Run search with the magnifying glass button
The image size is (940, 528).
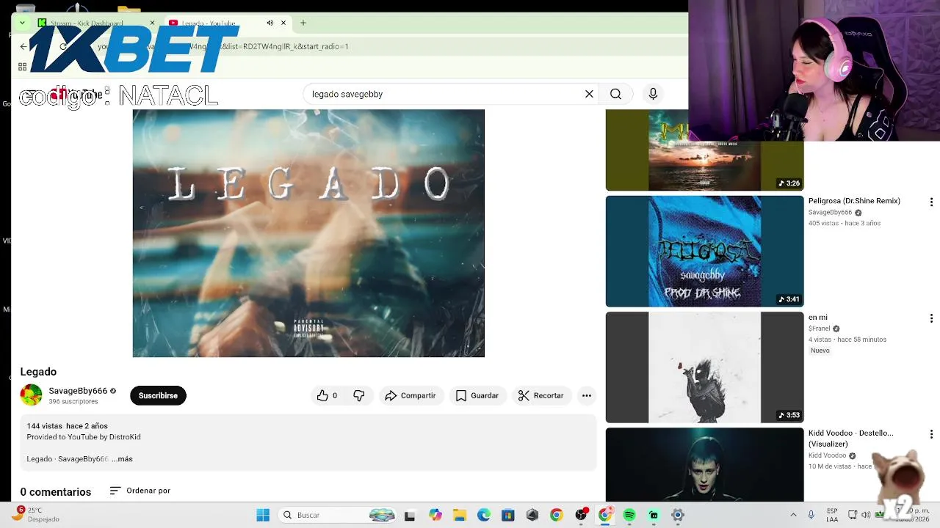click(x=616, y=94)
